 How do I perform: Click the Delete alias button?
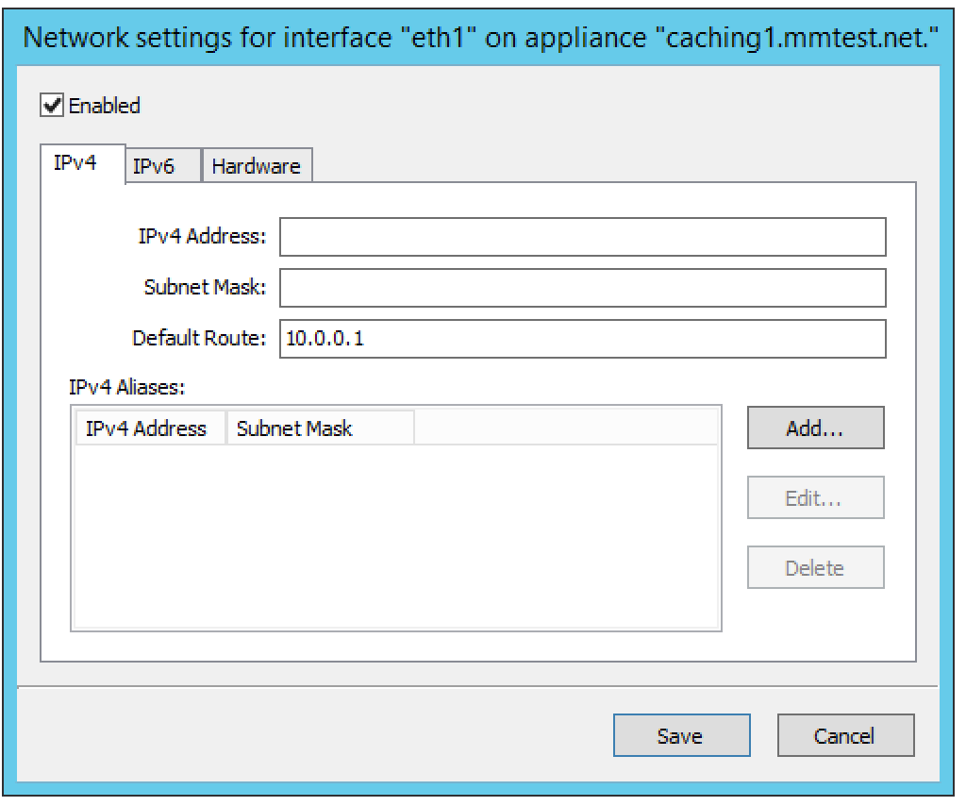click(x=815, y=568)
